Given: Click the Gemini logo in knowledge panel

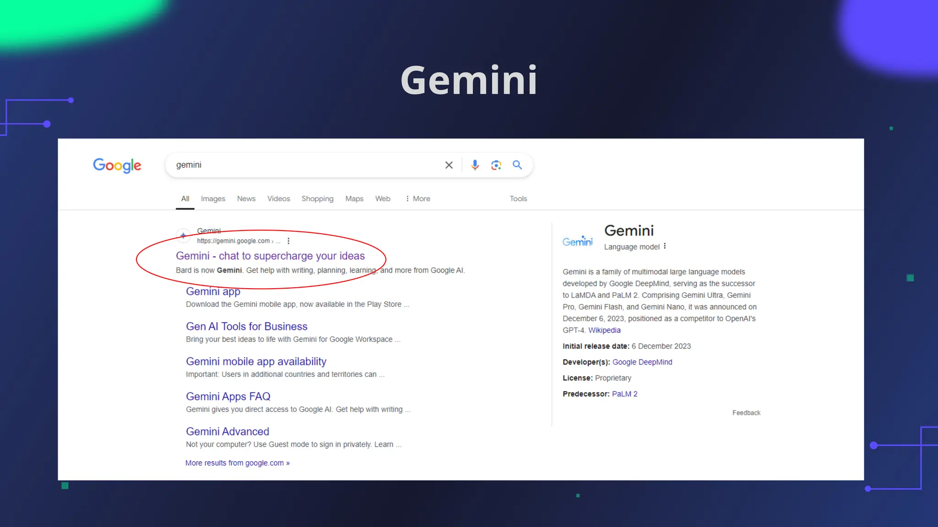Looking at the screenshot, I should (x=578, y=241).
